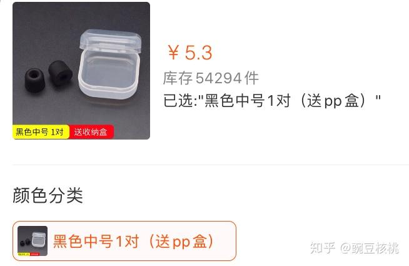Click the left black foam eartip in photo
The image size is (409, 266).
[34, 80]
